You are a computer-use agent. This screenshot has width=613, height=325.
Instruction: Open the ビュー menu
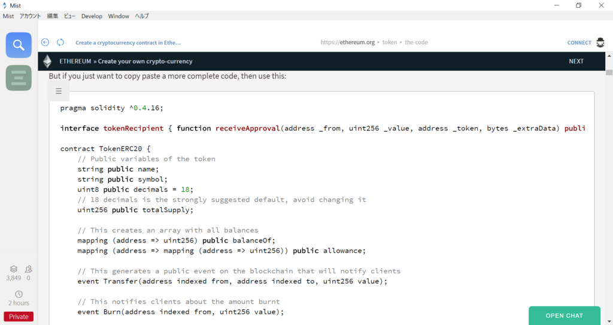point(69,16)
